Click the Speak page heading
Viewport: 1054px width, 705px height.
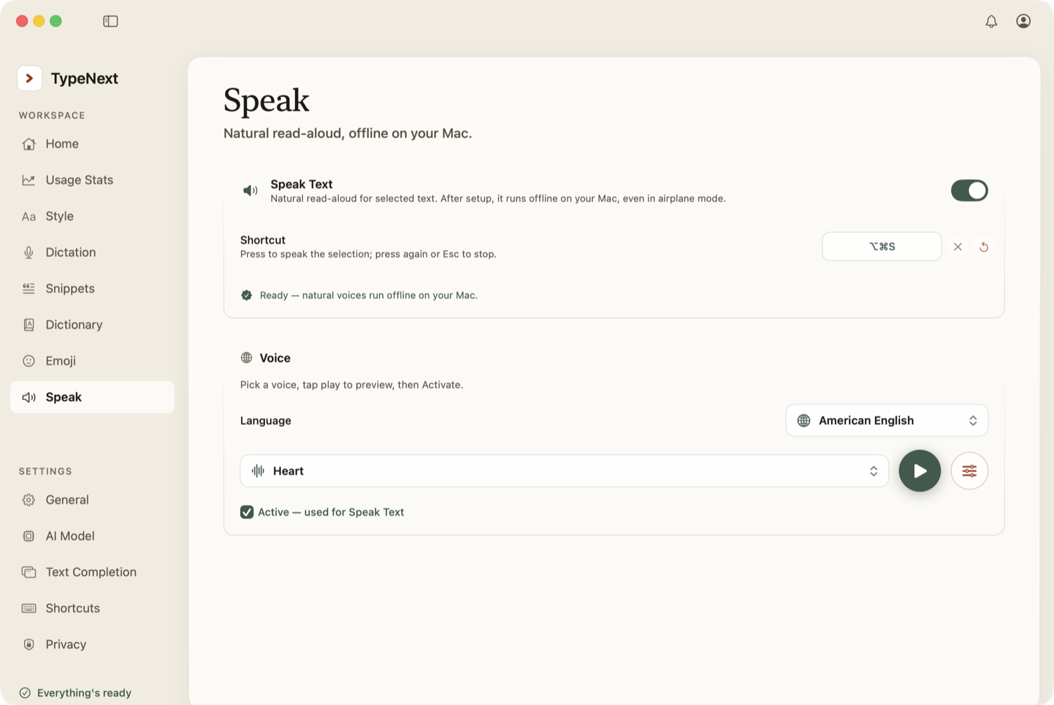click(266, 100)
